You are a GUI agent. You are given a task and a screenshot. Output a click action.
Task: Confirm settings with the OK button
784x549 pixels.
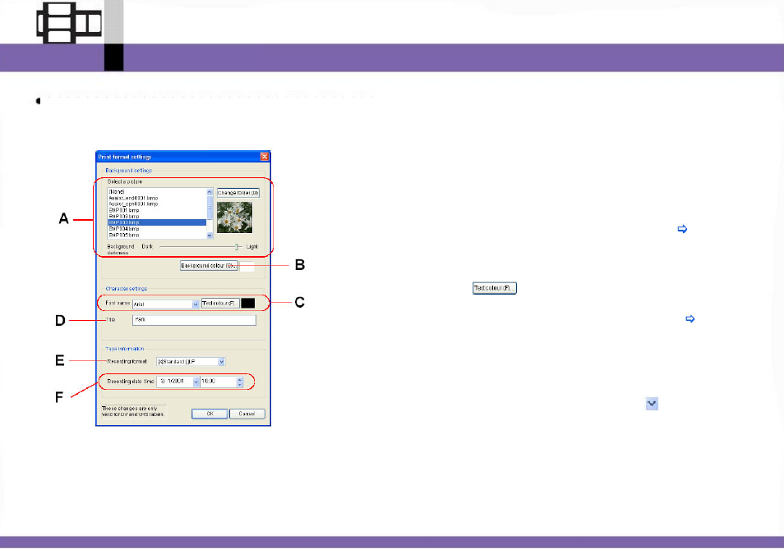point(210,414)
